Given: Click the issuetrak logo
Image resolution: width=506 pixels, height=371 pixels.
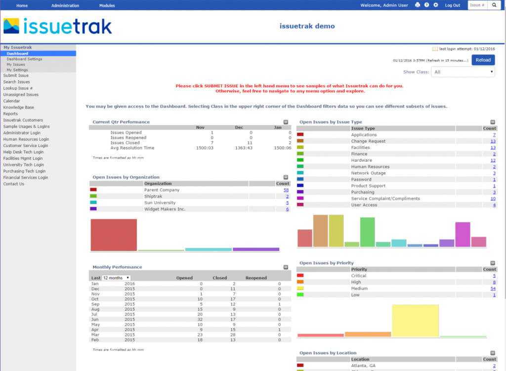Looking at the screenshot, I should [x=58, y=27].
